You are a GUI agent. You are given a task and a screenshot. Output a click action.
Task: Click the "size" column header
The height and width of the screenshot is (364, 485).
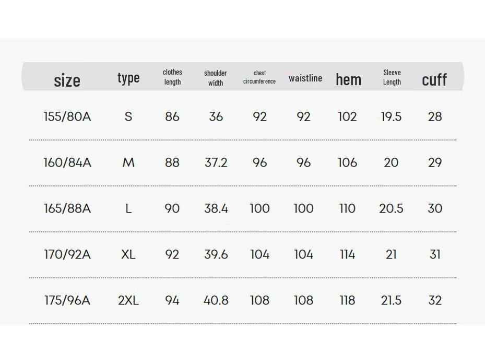point(67,80)
